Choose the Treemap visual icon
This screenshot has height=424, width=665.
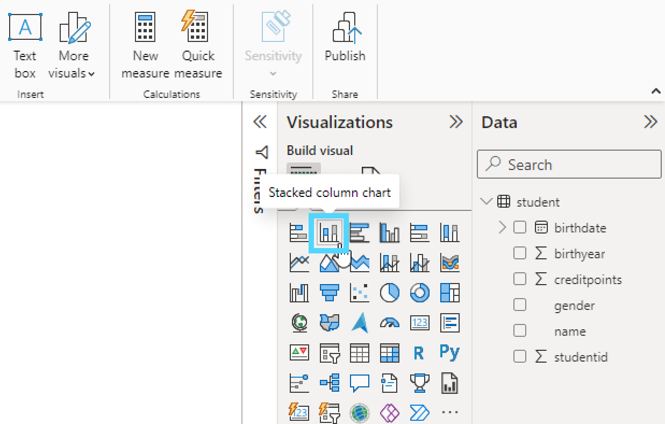[449, 293]
